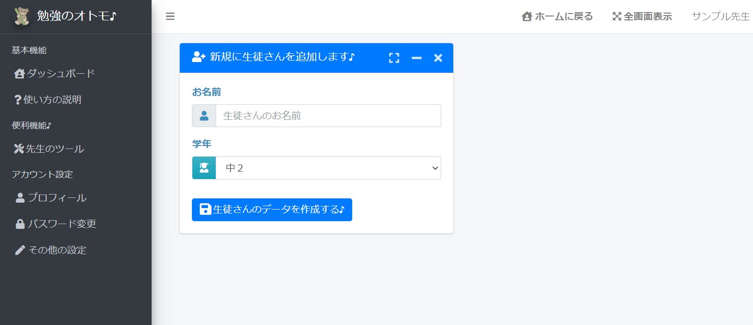Click the add-student person icon in card header
This screenshot has width=753, height=325.
[197, 57]
